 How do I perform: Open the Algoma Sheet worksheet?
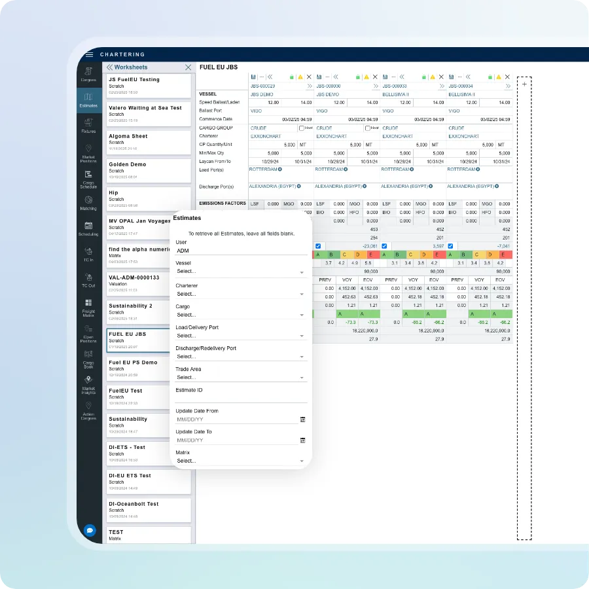tap(149, 142)
